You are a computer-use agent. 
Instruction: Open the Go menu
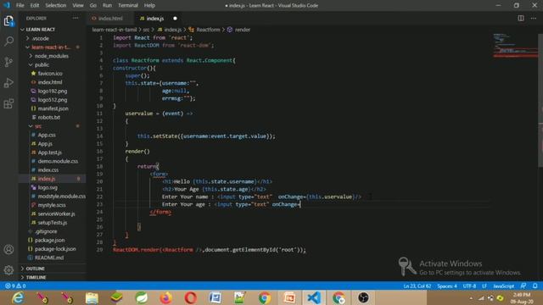(x=92, y=5)
